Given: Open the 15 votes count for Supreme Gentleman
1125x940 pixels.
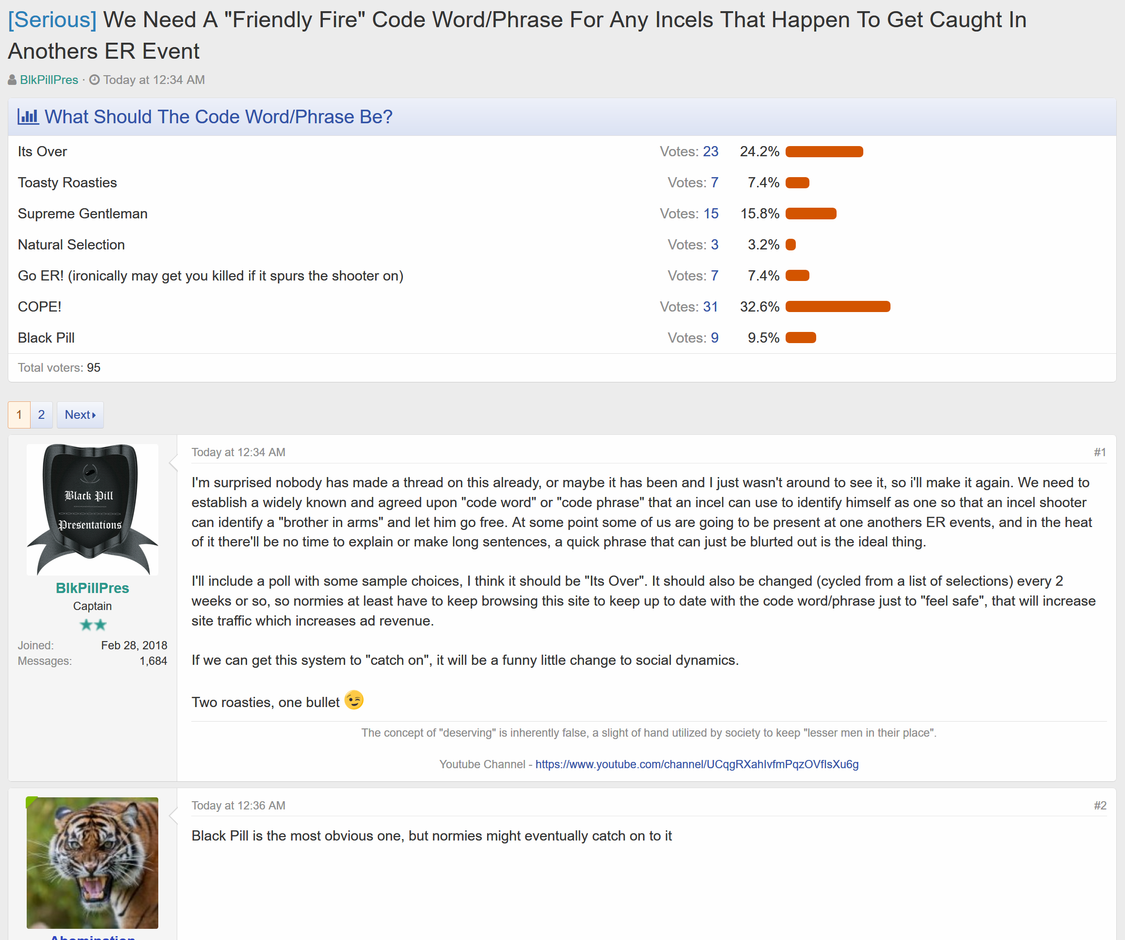Looking at the screenshot, I should [x=711, y=214].
